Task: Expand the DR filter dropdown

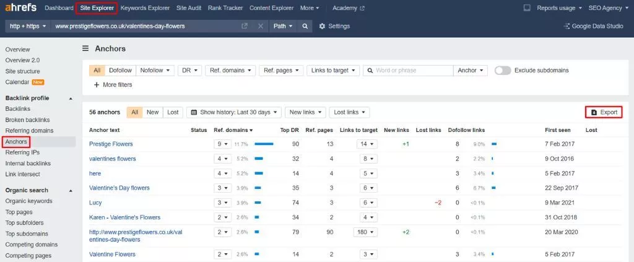Action: coord(189,71)
